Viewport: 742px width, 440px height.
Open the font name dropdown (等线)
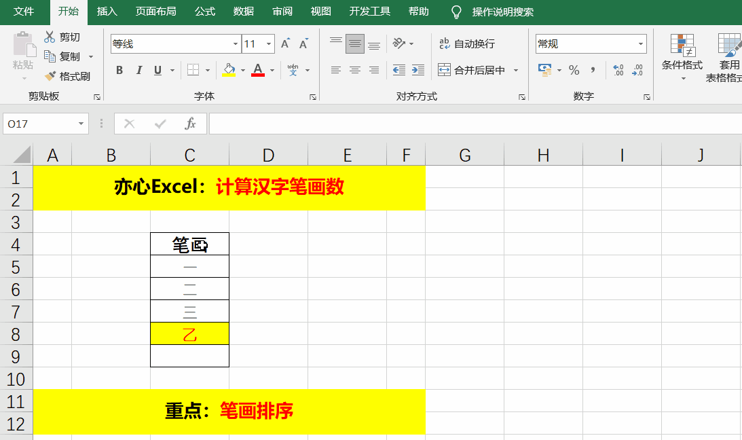tap(235, 44)
